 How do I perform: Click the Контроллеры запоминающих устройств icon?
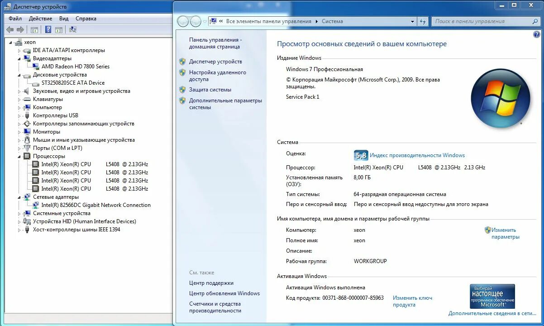point(27,124)
